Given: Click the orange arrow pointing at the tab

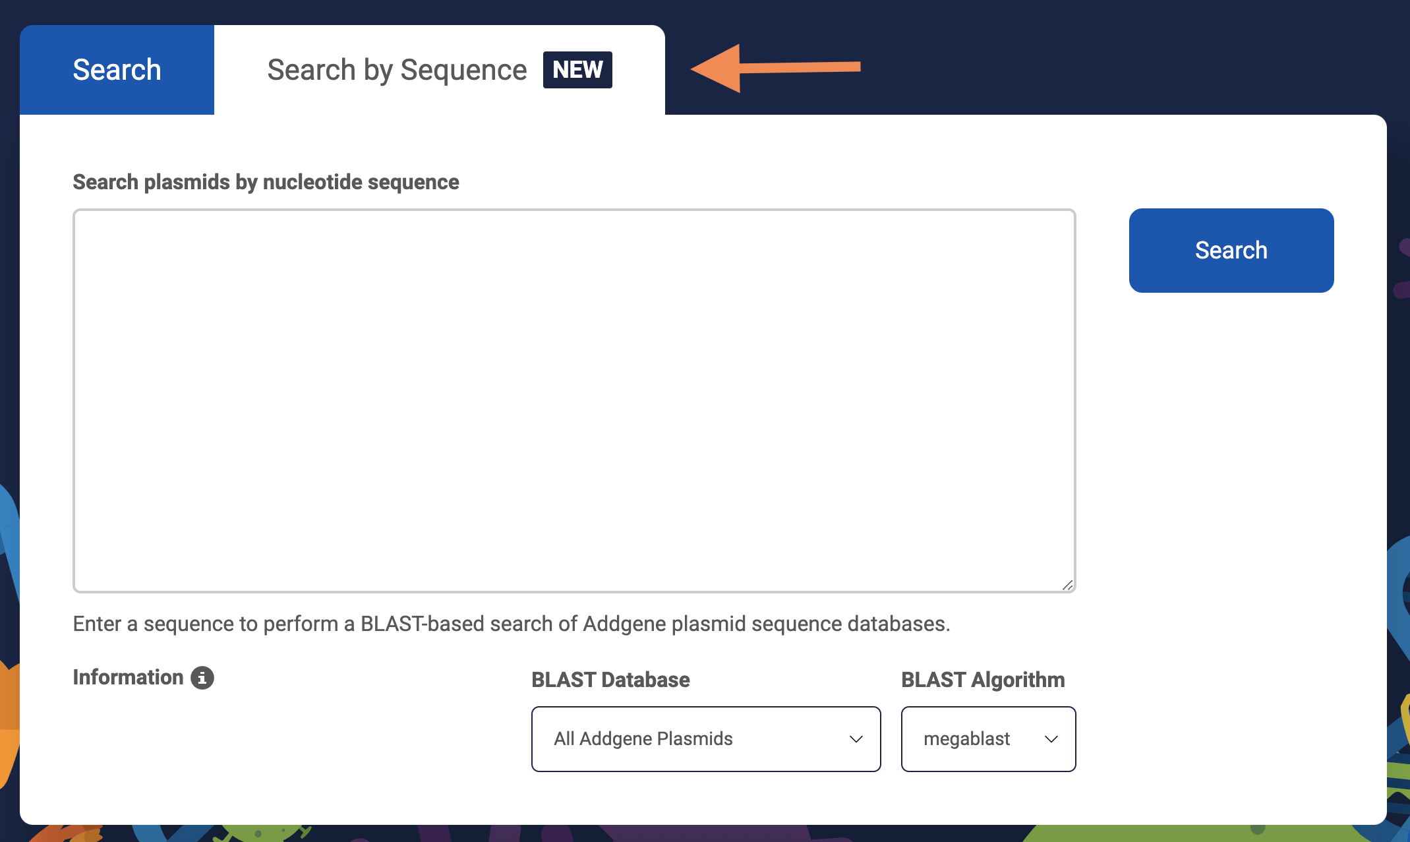Looking at the screenshot, I should coord(775,68).
